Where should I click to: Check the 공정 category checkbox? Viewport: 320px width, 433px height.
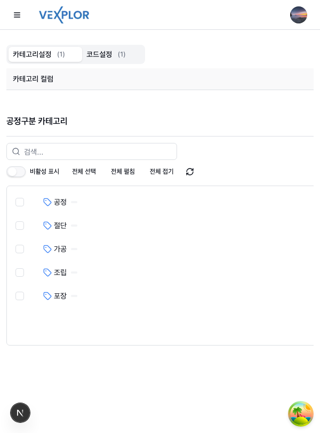pyautogui.click(x=20, y=202)
